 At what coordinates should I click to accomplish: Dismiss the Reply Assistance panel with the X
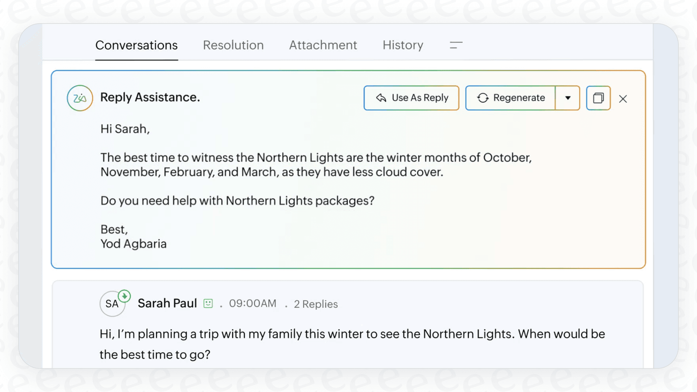point(623,99)
